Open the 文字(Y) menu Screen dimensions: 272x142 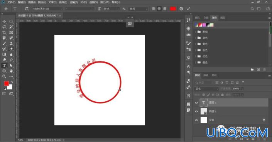click(x=52, y=2)
